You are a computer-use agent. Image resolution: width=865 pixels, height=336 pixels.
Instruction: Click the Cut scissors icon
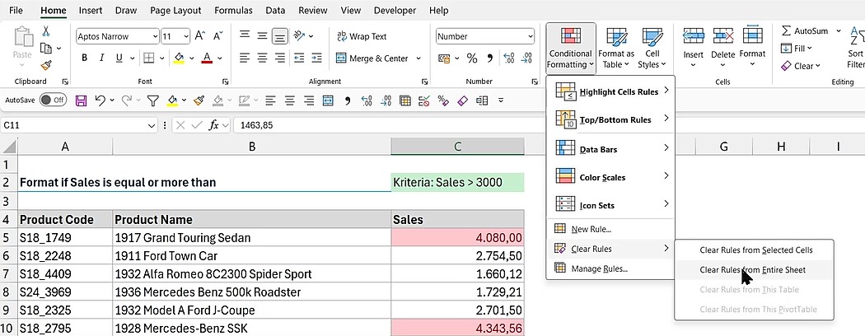point(46,31)
